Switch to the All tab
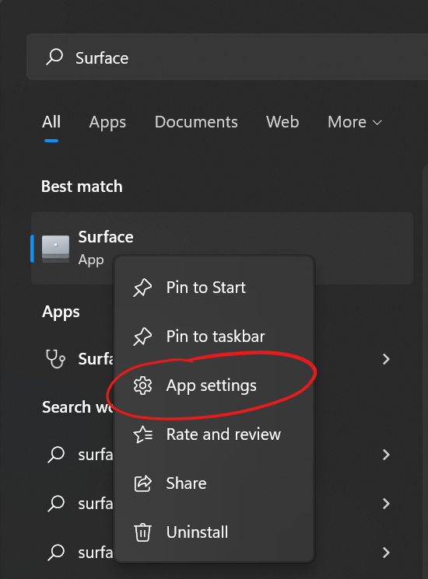This screenshot has height=579, width=428. point(51,122)
